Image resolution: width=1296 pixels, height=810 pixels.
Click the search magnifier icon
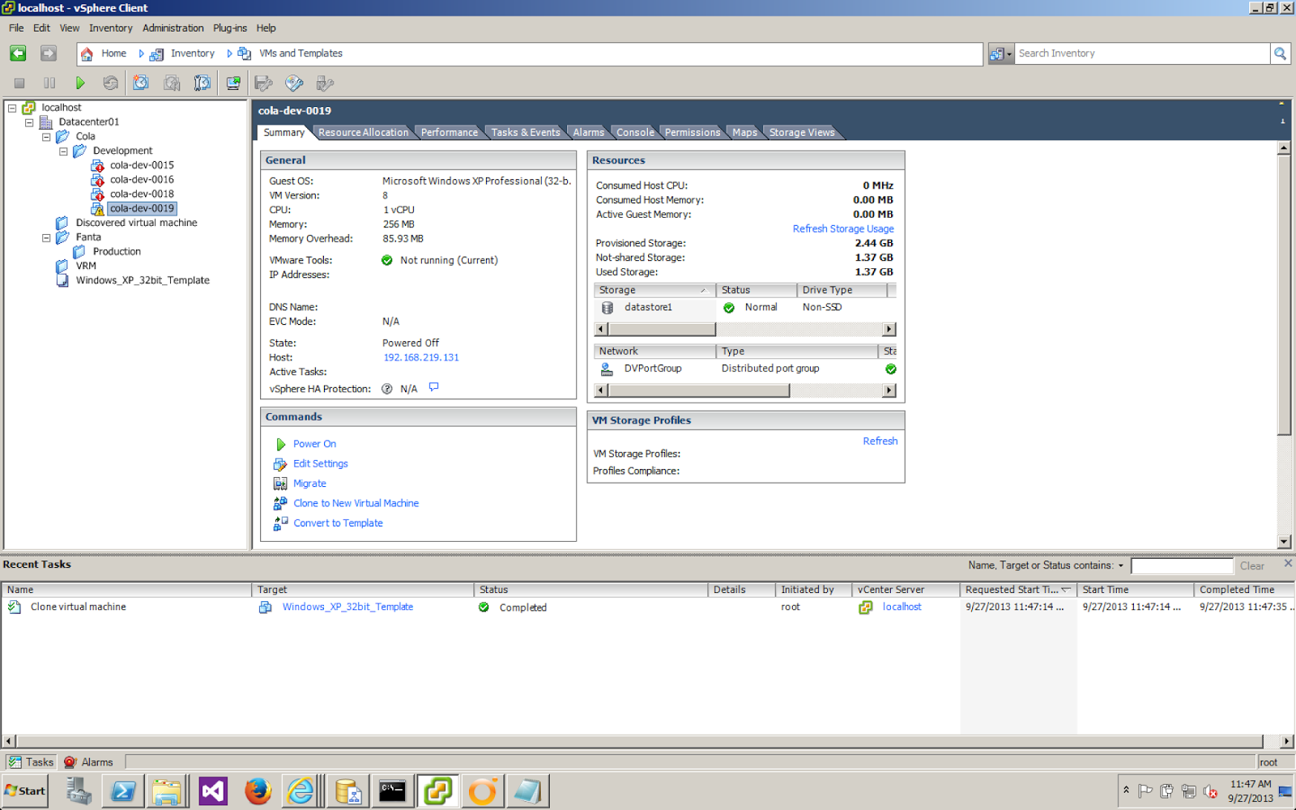pyautogui.click(x=1281, y=53)
